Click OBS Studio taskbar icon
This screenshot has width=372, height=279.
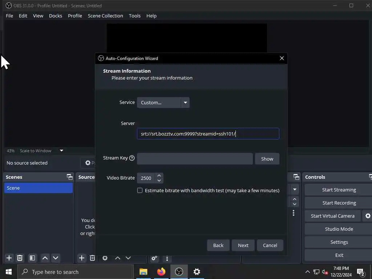tap(179, 272)
